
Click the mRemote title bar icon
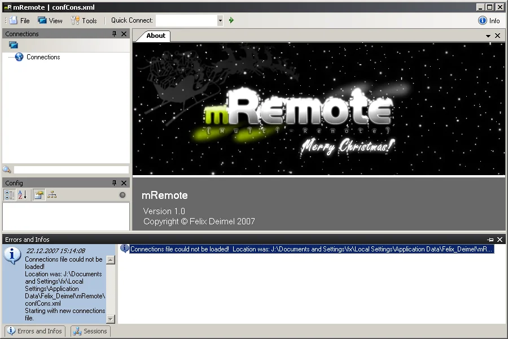8,7
